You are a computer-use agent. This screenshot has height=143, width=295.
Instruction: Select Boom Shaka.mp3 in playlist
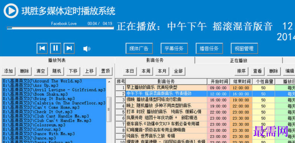click(54, 94)
